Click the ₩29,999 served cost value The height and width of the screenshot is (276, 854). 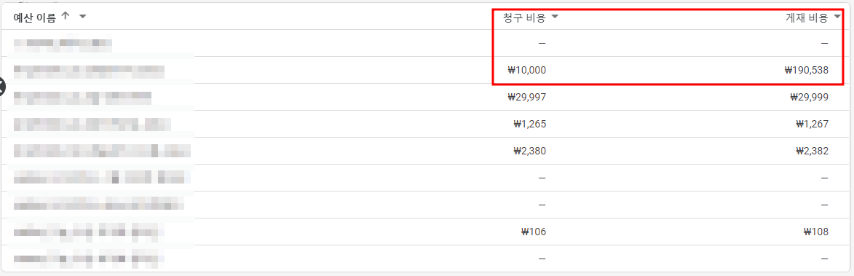coord(809,97)
